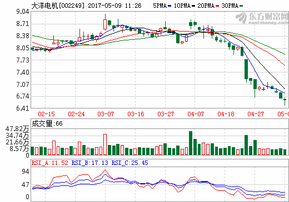This screenshot has width=289, height=202.
Task: Click the 8.38 price axis label
Action: tap(23, 36)
